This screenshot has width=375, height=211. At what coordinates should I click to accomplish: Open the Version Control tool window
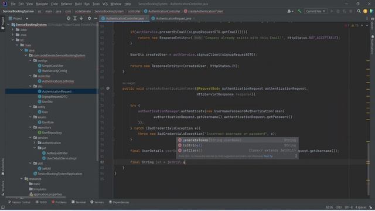[x=19, y=202]
